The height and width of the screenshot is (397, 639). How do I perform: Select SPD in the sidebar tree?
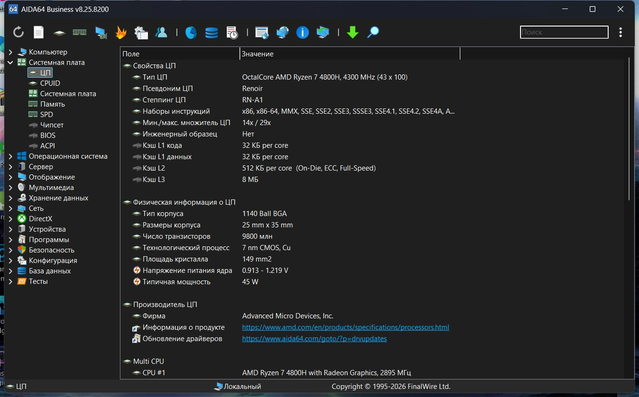(46, 115)
